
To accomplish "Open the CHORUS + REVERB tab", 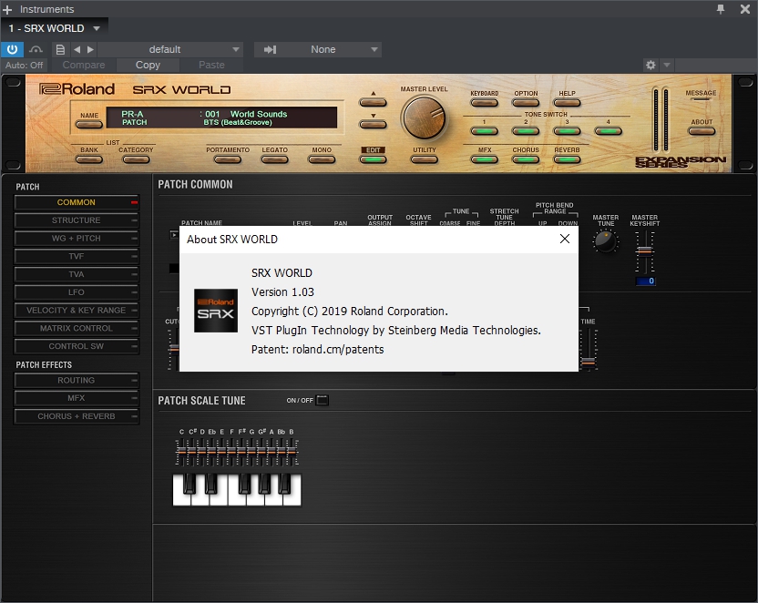I will 77,416.
